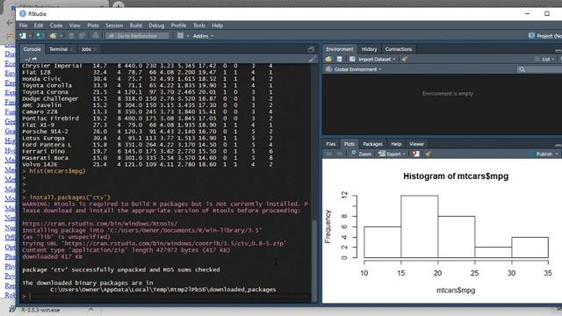Image resolution: width=562 pixels, height=316 pixels.
Task: Click the clear environment broom icon
Action: click(404, 59)
